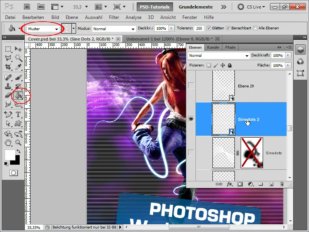
Task: Swap foreground and background colors
Action: pyautogui.click(x=19, y=151)
